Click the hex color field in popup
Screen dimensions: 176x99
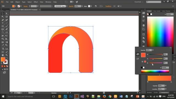[165, 68]
